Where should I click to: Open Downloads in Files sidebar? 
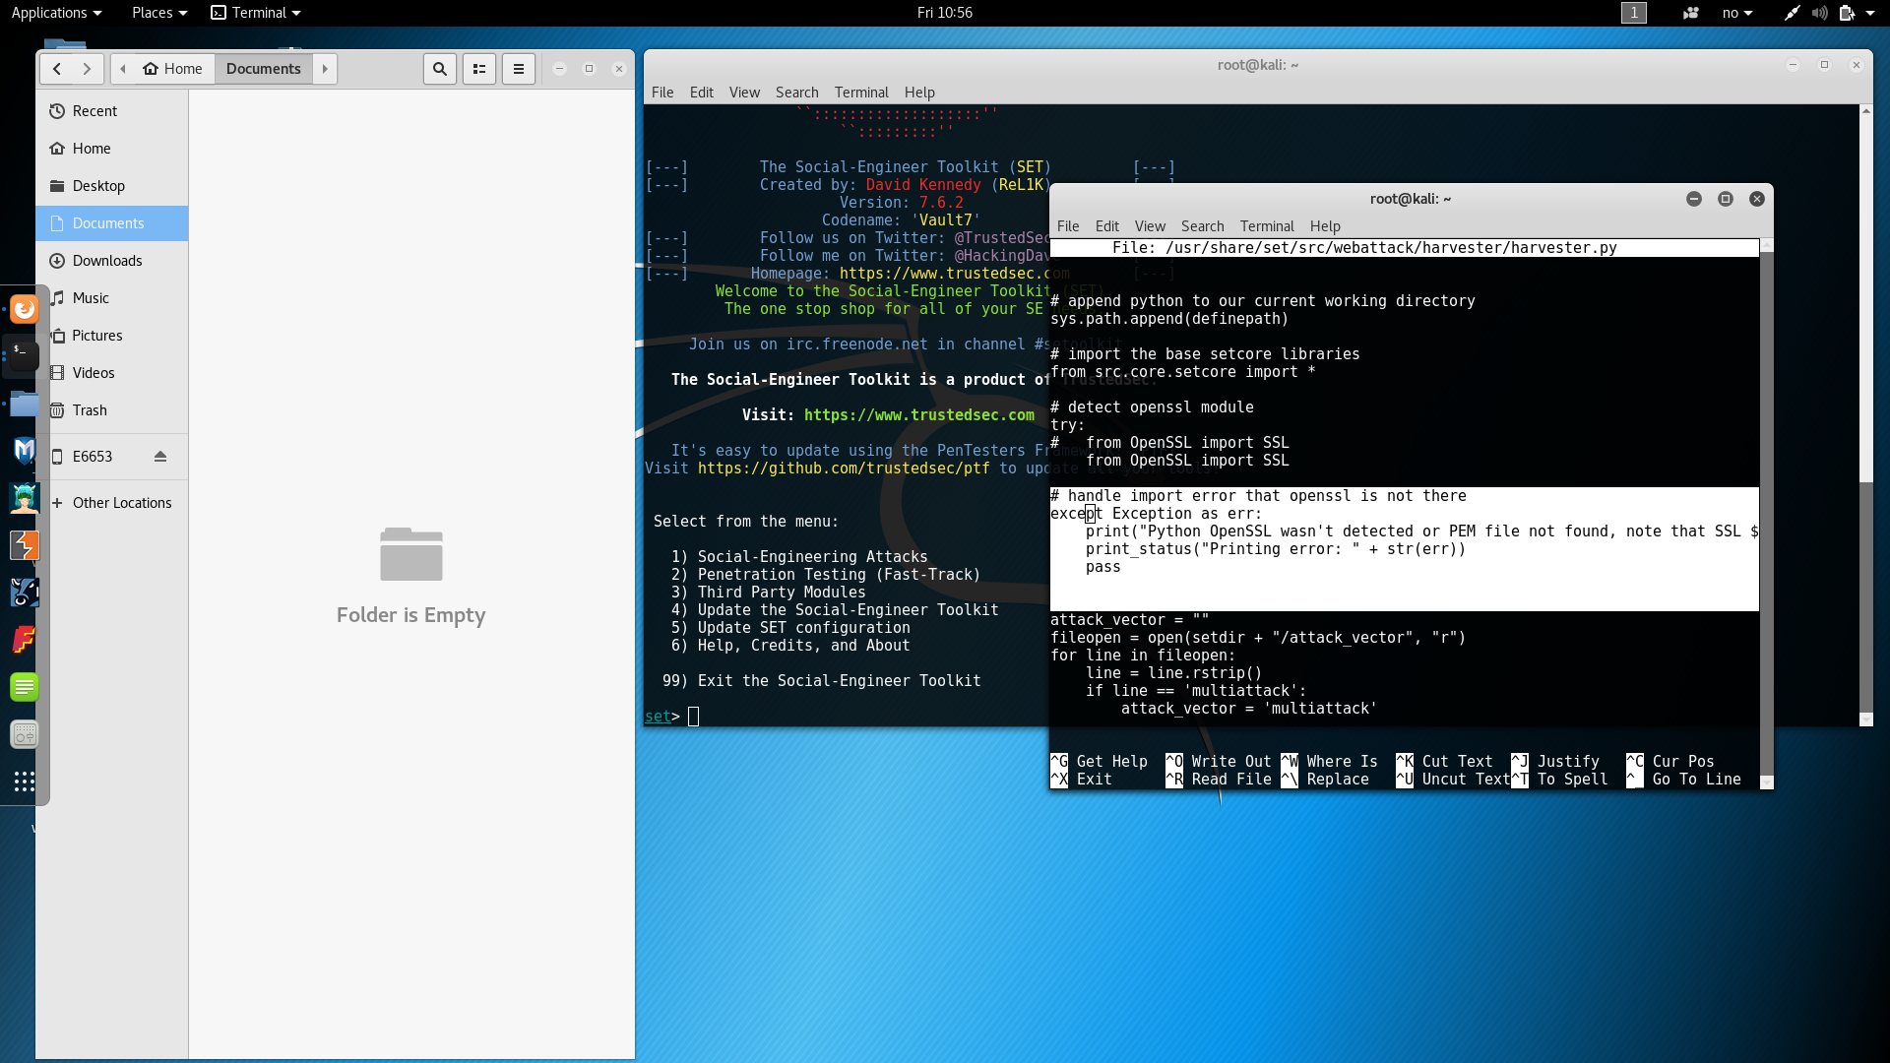coord(112,261)
